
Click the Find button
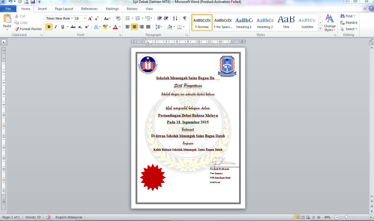pyautogui.click(x=347, y=16)
